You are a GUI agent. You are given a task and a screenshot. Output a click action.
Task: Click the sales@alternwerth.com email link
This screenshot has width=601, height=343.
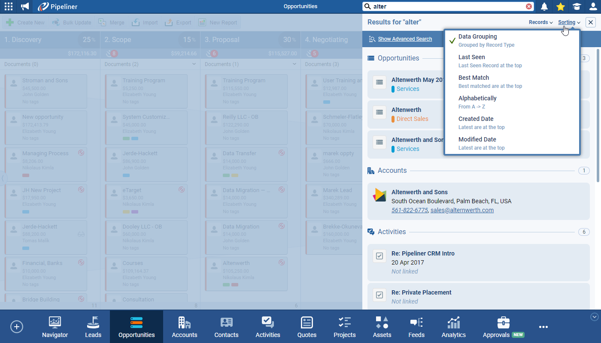[462, 210]
